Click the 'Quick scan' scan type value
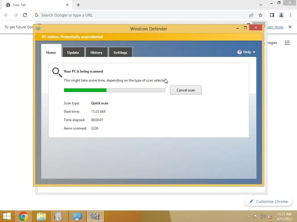Screen dimensions: 297x222 (x=100, y=103)
